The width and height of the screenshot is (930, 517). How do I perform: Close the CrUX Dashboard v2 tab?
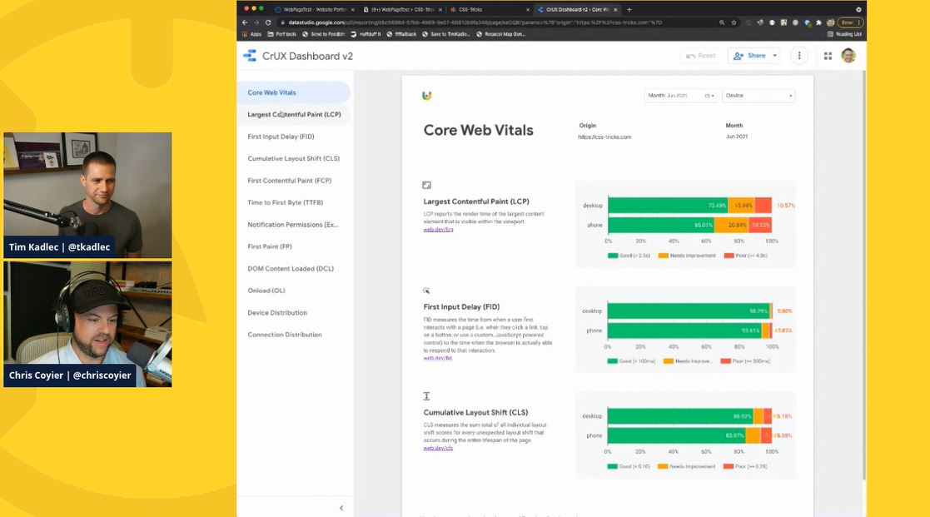pyautogui.click(x=615, y=9)
